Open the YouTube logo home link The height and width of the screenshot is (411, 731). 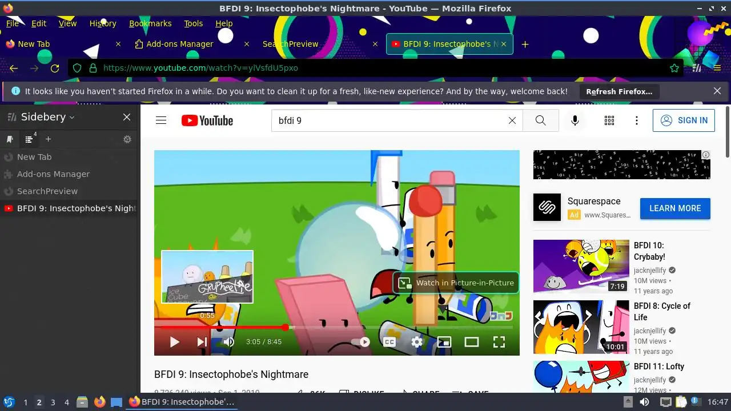pyautogui.click(x=207, y=120)
